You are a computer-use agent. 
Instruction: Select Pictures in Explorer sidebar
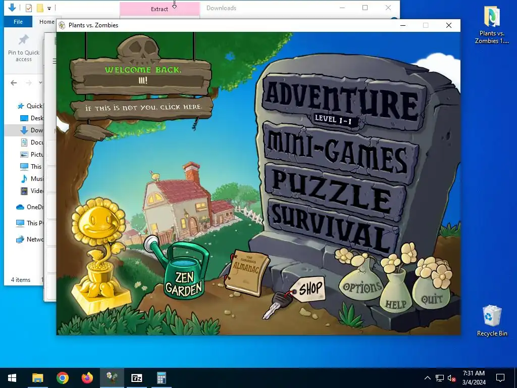tap(31, 155)
